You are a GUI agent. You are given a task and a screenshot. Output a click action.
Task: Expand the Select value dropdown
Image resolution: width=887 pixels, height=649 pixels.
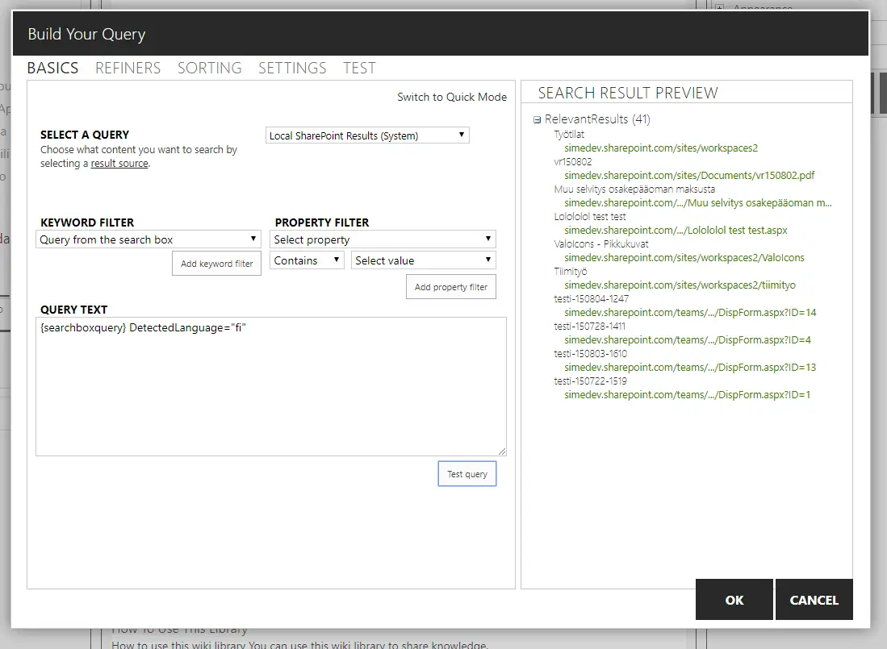point(423,260)
